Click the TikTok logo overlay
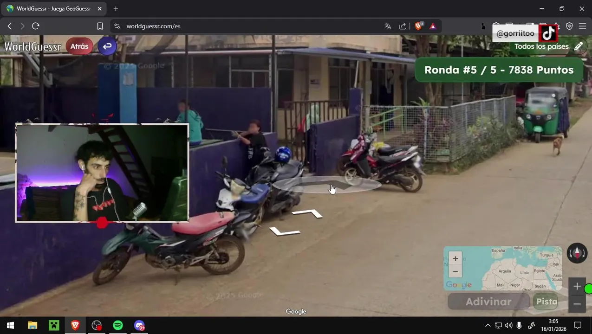 point(548,33)
